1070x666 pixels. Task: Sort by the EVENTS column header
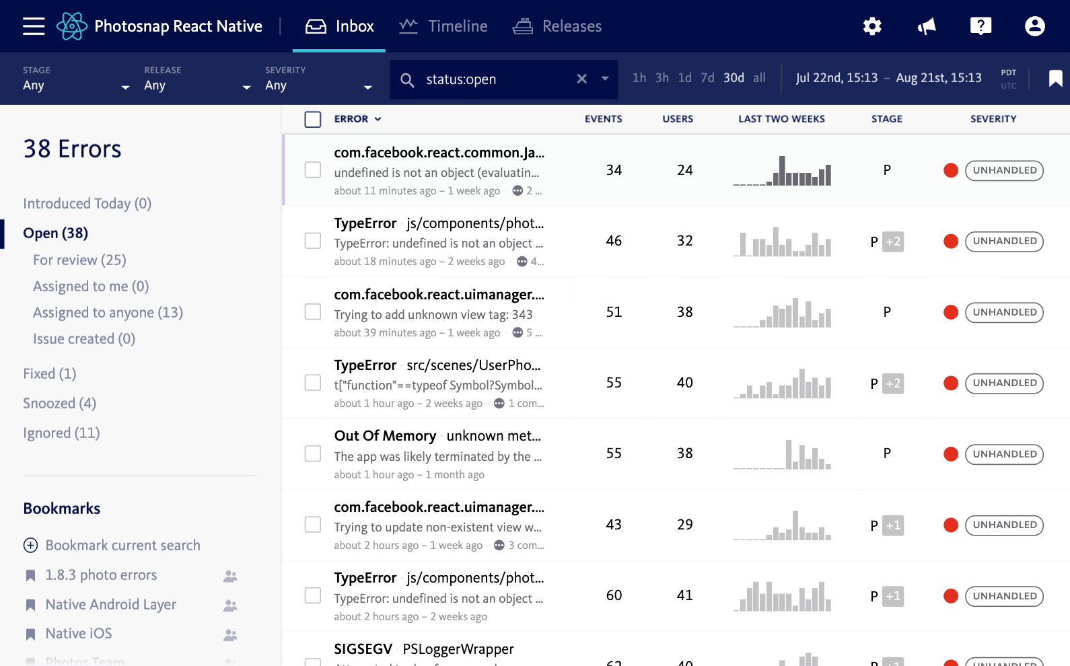pyautogui.click(x=603, y=119)
